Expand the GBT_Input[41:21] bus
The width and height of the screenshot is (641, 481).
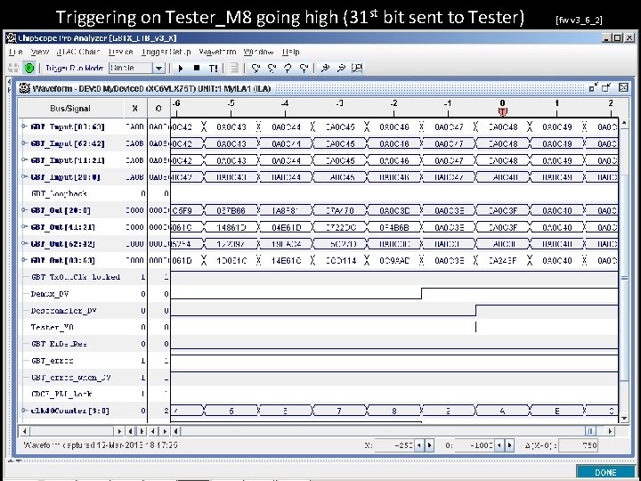coord(24,160)
